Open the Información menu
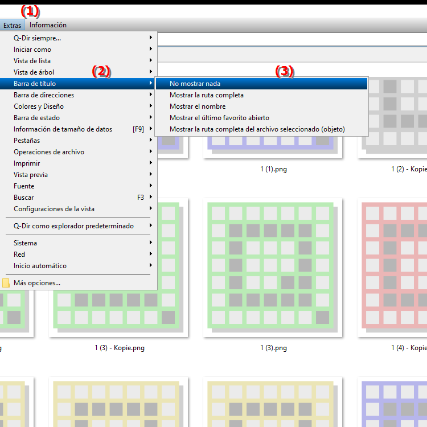Viewport: 427px width, 427px height. 48,25
